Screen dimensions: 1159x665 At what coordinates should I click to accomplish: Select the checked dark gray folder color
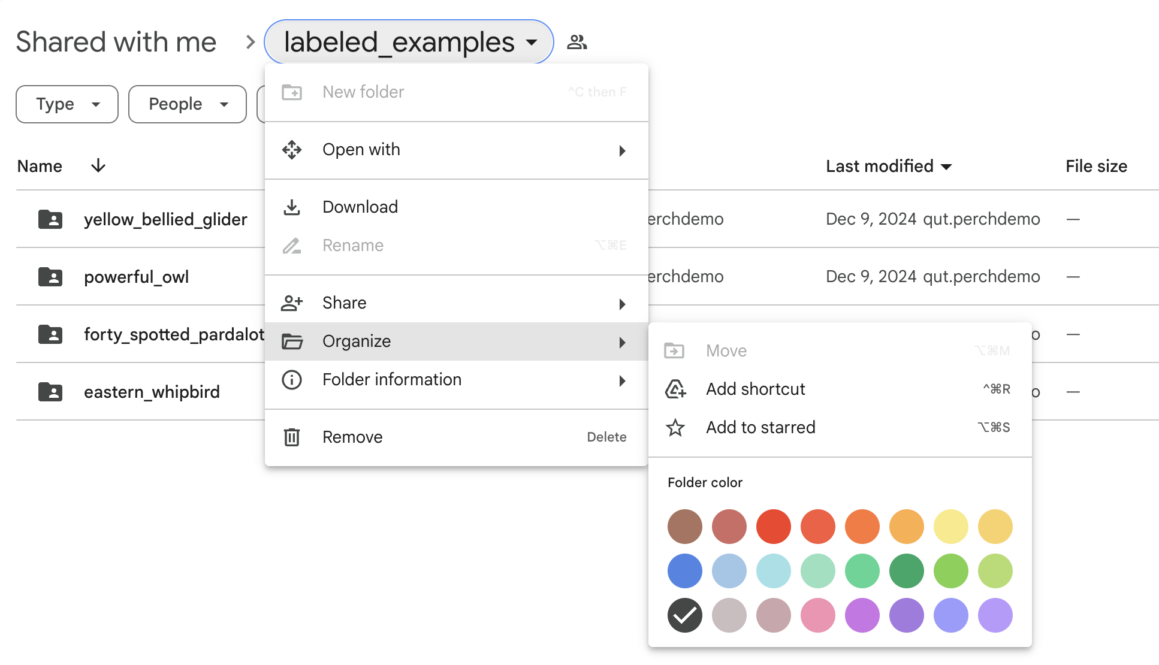tap(685, 615)
